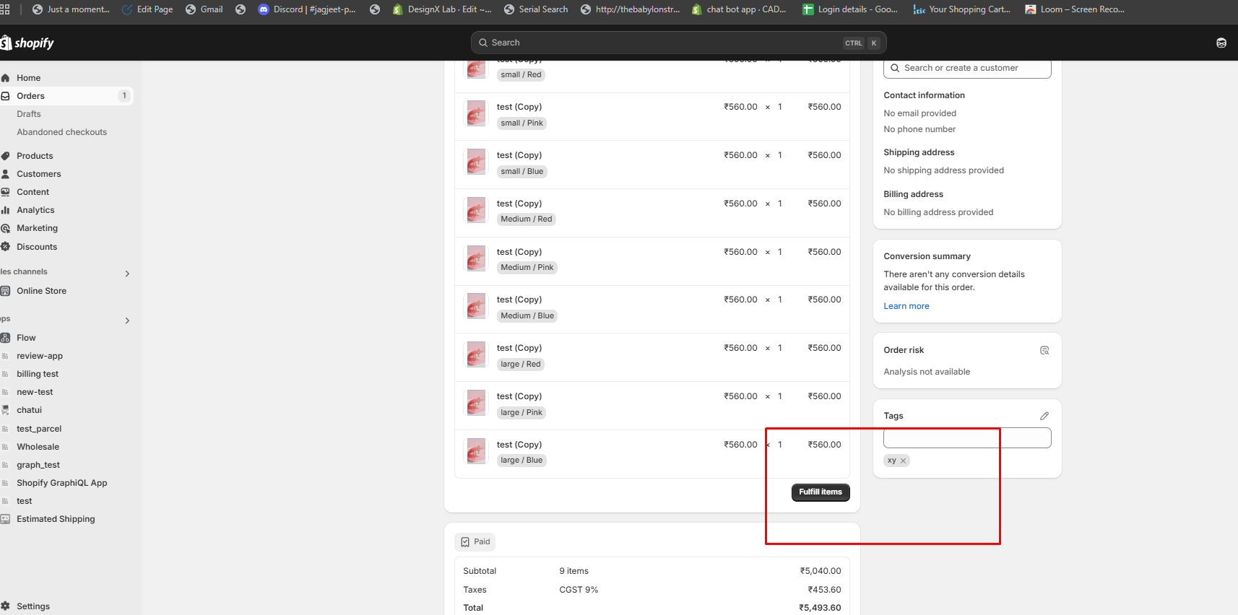Click the Estimated Shipping app icon
This screenshot has width=1238, height=615.
point(5,519)
